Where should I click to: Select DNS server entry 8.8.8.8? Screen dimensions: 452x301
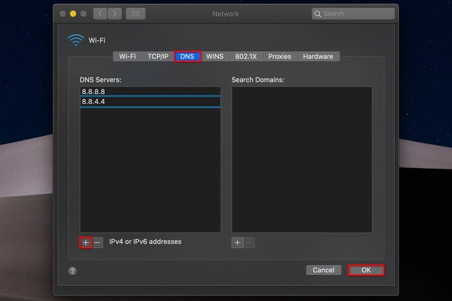click(151, 92)
